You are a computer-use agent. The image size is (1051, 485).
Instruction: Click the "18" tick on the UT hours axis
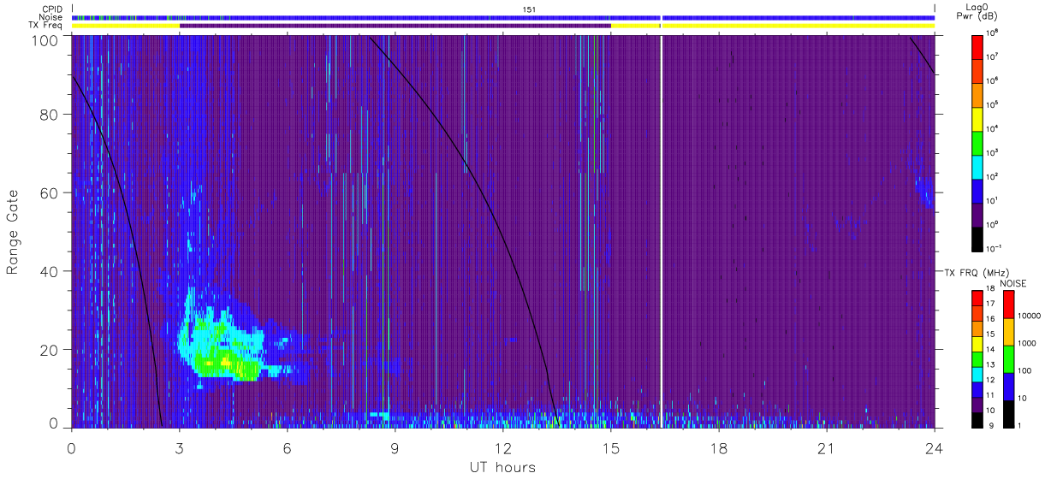pyautogui.click(x=719, y=448)
